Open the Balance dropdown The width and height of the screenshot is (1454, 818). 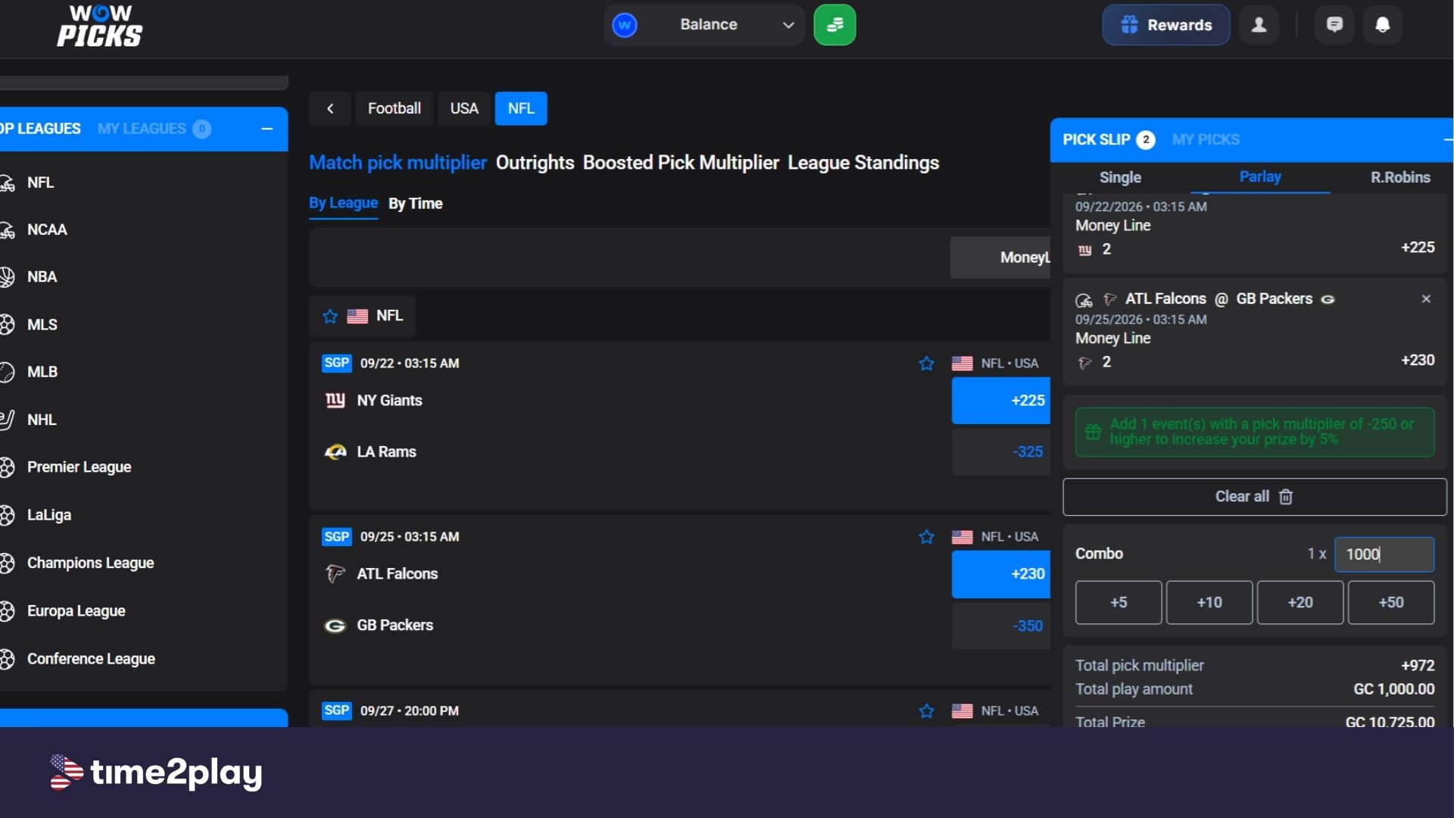(704, 25)
